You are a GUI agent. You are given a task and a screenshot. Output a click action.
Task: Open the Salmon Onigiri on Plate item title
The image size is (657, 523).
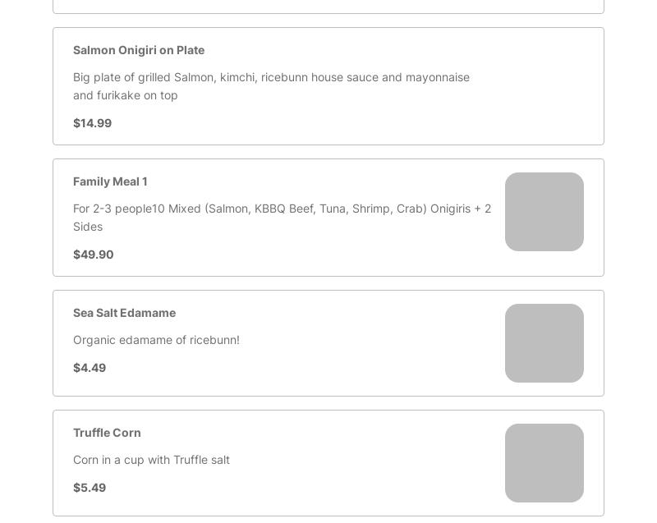point(139,50)
